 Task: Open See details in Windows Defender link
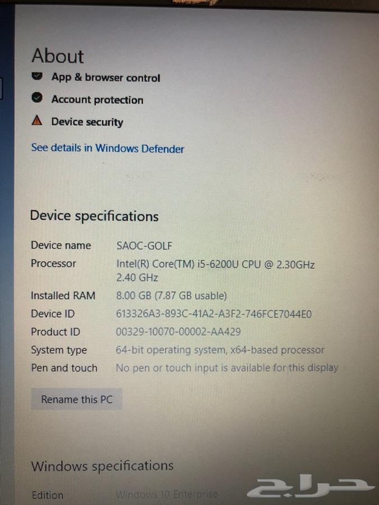108,148
